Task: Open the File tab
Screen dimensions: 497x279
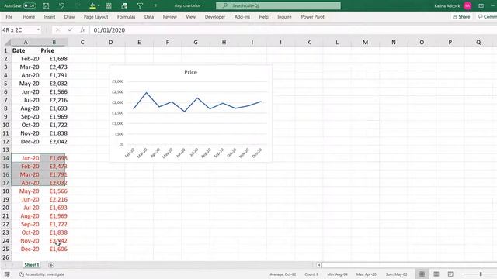Action: [x=9, y=17]
